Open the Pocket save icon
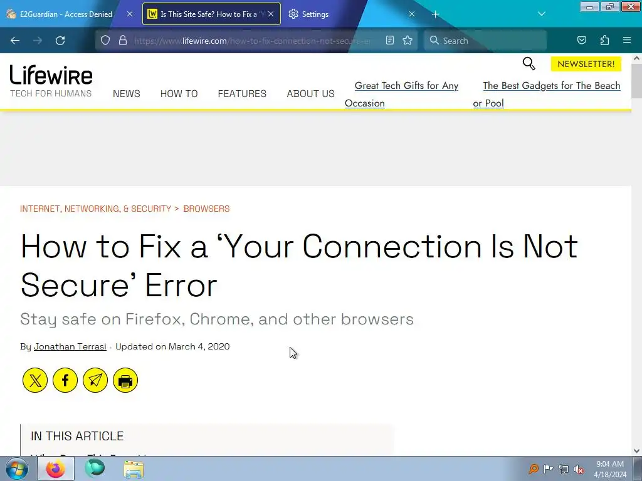 [x=582, y=40]
